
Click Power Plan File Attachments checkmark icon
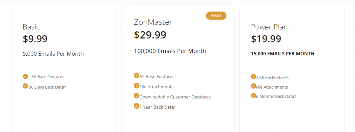(254, 86)
